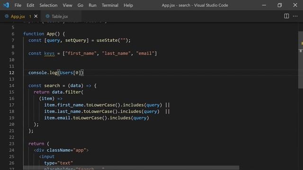Click '(item)' parameter on line 16
Screen dimensions: 303x170
coord(47,99)
